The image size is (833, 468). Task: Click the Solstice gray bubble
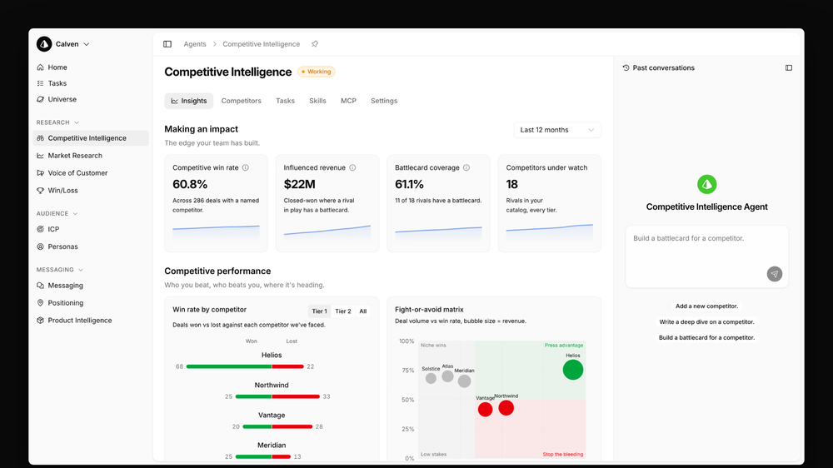(x=431, y=378)
